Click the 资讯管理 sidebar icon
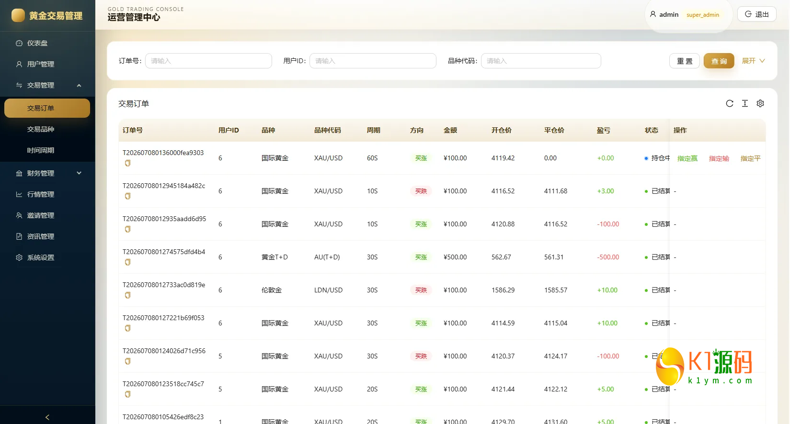790x424 pixels. (19, 236)
